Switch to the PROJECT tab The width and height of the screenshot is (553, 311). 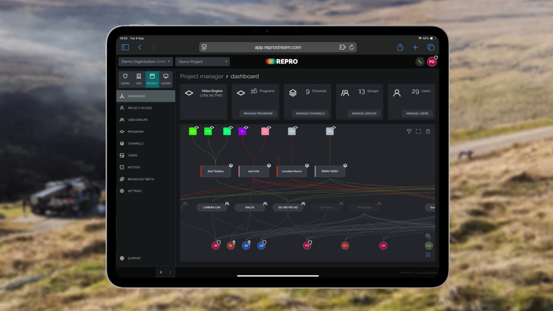tap(152, 79)
